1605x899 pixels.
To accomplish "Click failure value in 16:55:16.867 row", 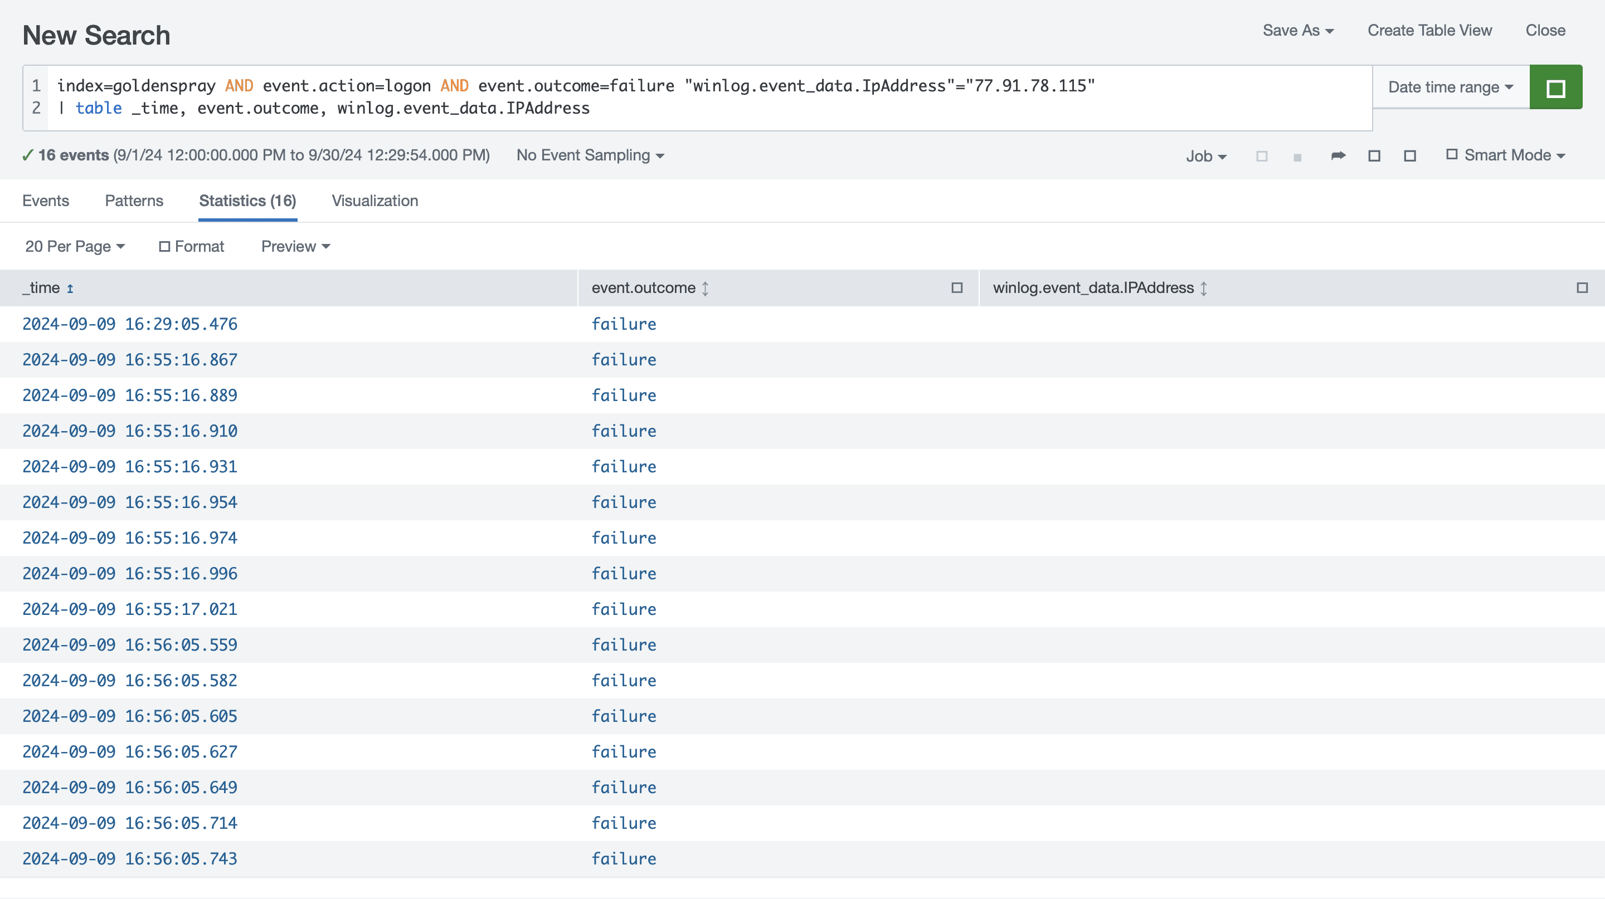I will [x=624, y=360].
